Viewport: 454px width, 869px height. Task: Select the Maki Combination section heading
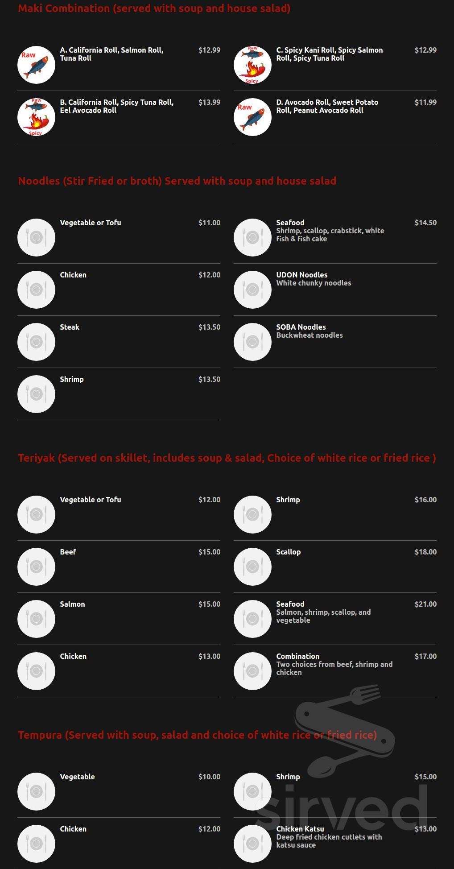click(154, 8)
